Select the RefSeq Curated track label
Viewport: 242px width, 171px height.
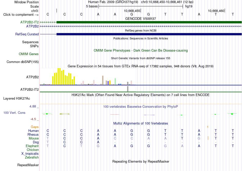click(x=27, y=34)
